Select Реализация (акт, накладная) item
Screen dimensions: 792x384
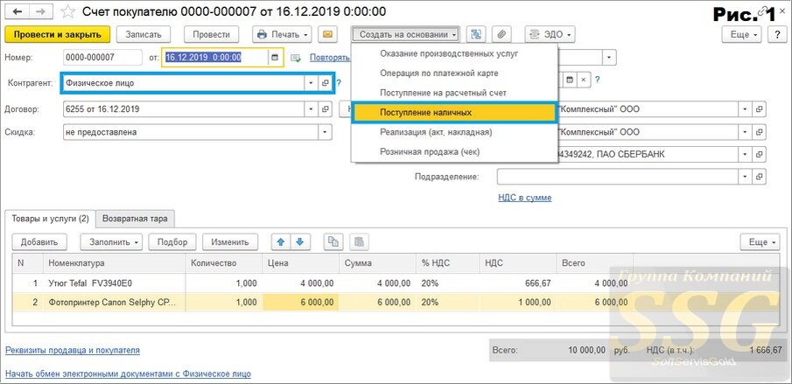[x=436, y=132]
